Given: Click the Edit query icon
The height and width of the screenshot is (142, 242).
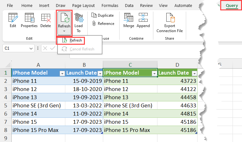Looking at the screenshot, I should pyautogui.click(x=13, y=18).
